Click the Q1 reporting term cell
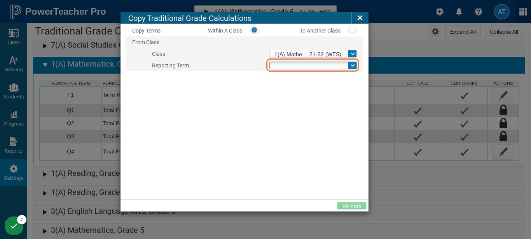This screenshot has height=239, width=531. coord(70,110)
